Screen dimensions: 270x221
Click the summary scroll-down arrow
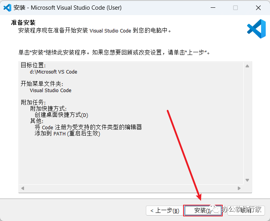(x=247, y=180)
